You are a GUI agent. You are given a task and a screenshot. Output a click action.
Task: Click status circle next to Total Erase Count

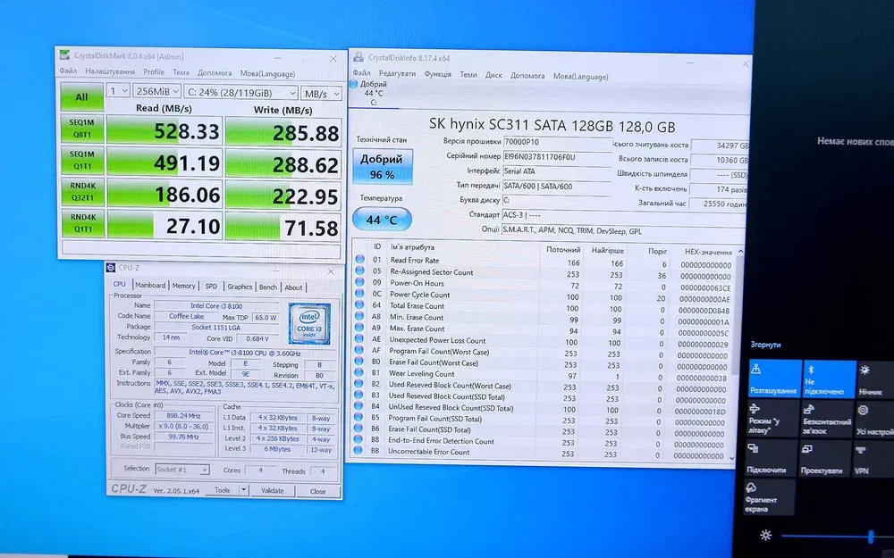coord(359,304)
